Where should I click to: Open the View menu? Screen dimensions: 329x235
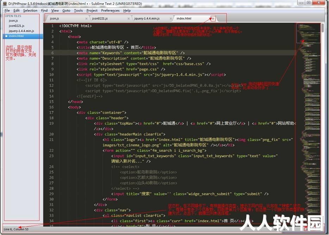coord(55,11)
